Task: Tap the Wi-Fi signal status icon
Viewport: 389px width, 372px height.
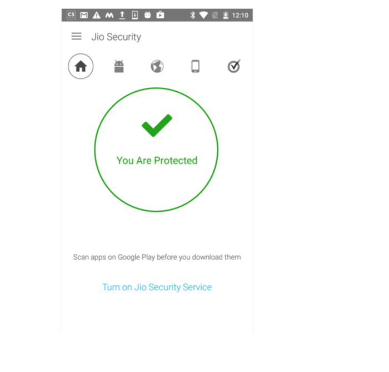Action: pyautogui.click(x=203, y=15)
